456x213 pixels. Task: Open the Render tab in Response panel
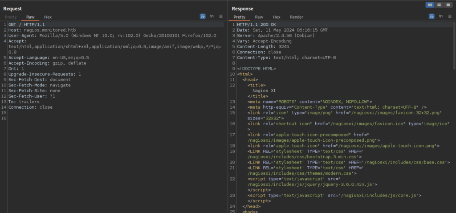point(297,17)
